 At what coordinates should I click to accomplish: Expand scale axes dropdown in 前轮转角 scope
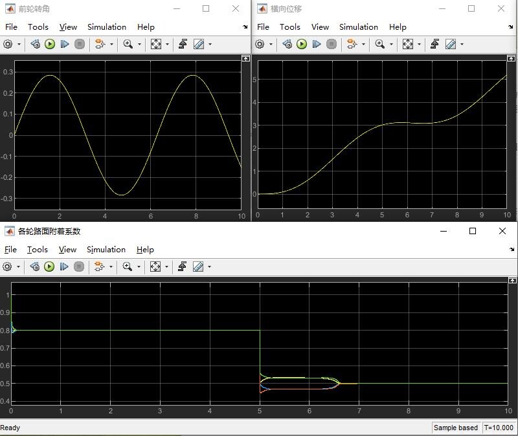[x=167, y=44]
